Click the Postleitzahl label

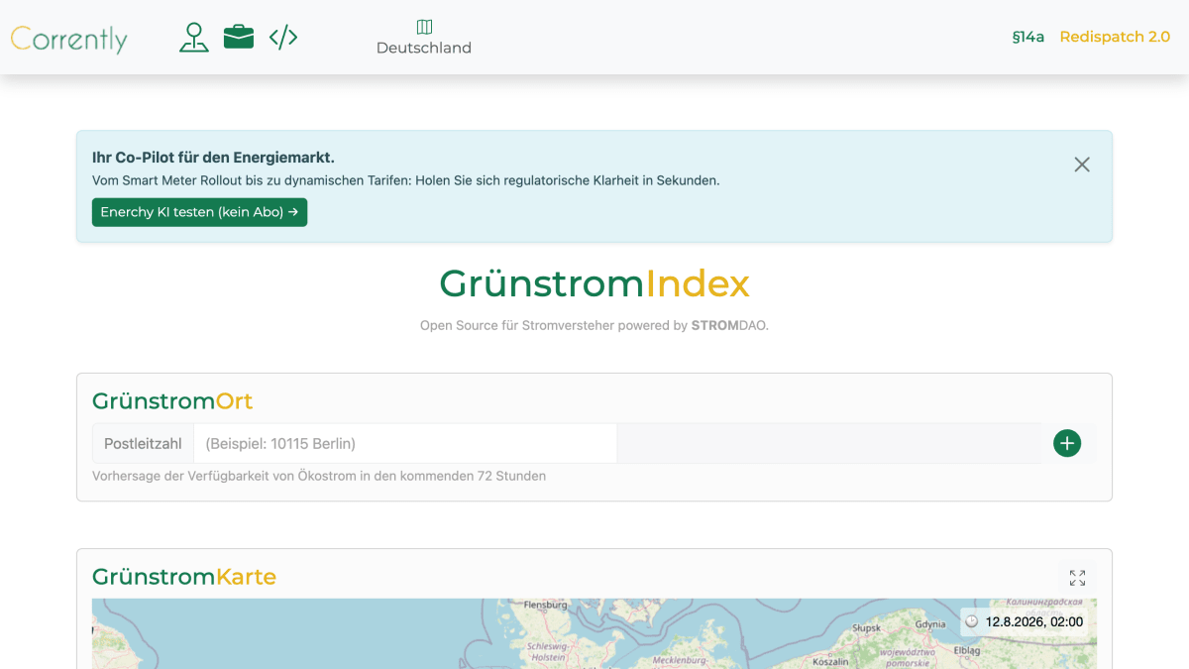[143, 443]
